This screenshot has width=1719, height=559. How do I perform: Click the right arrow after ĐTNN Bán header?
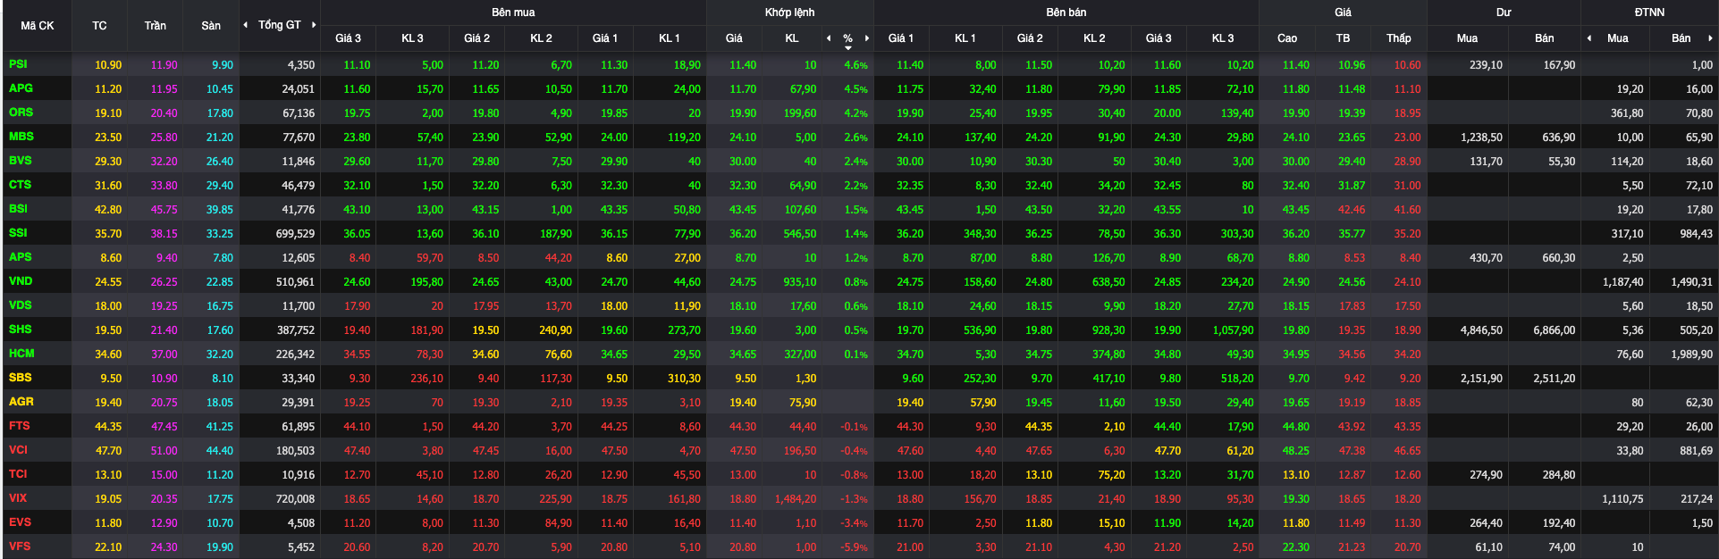pyautogui.click(x=1710, y=38)
